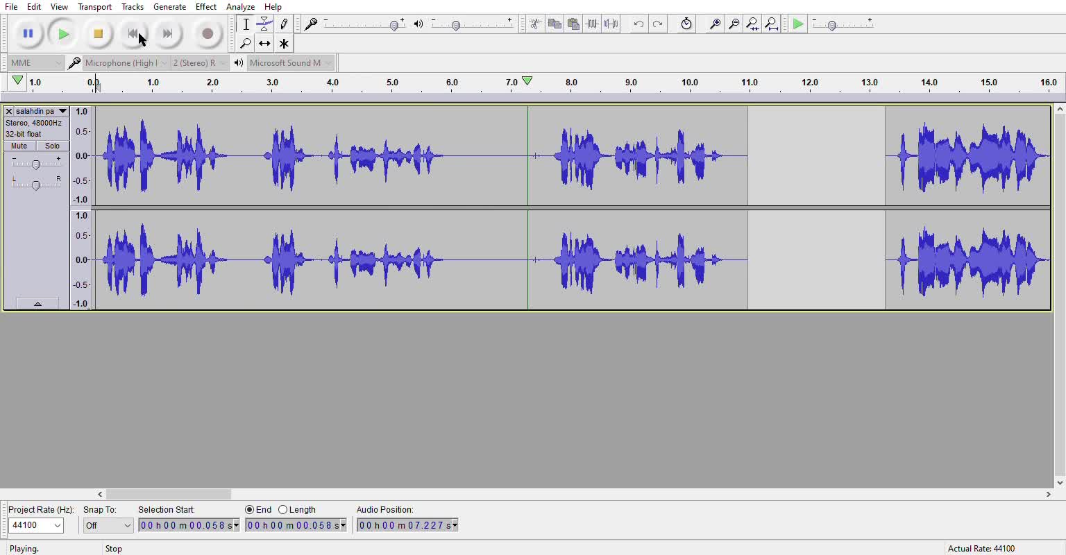Open the Effect menu

(x=206, y=7)
